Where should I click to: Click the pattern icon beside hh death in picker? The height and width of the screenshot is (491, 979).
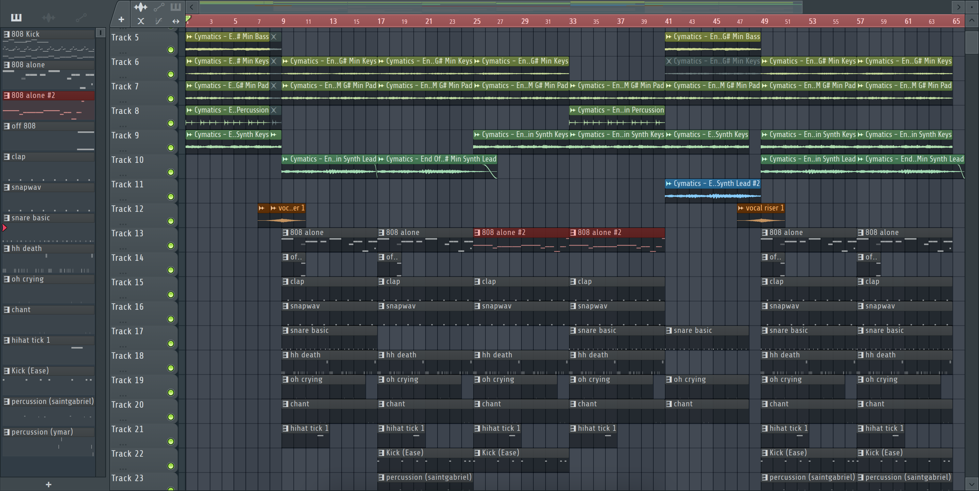pyautogui.click(x=6, y=248)
